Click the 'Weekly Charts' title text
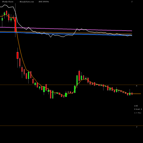Image resolution: width=143 pixels, height=143 pixels. [8, 2]
